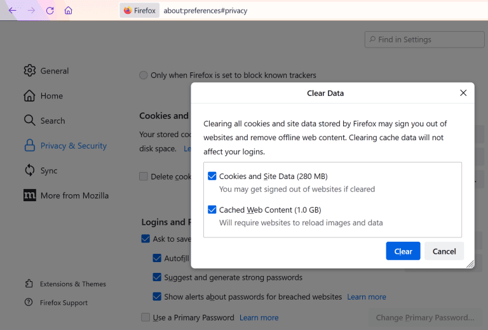Click the browser back arrow
The width and height of the screenshot is (488, 330).
pos(12,11)
